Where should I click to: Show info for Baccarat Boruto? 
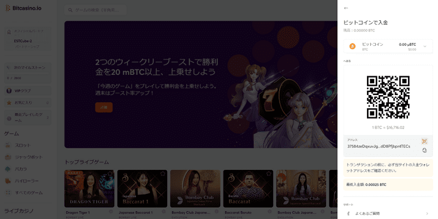[270, 212]
